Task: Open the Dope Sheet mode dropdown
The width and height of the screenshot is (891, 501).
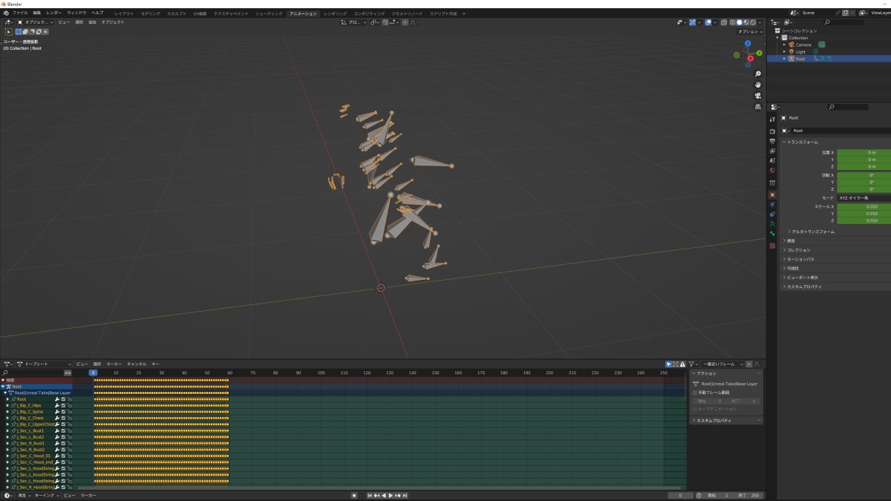Action: point(43,364)
